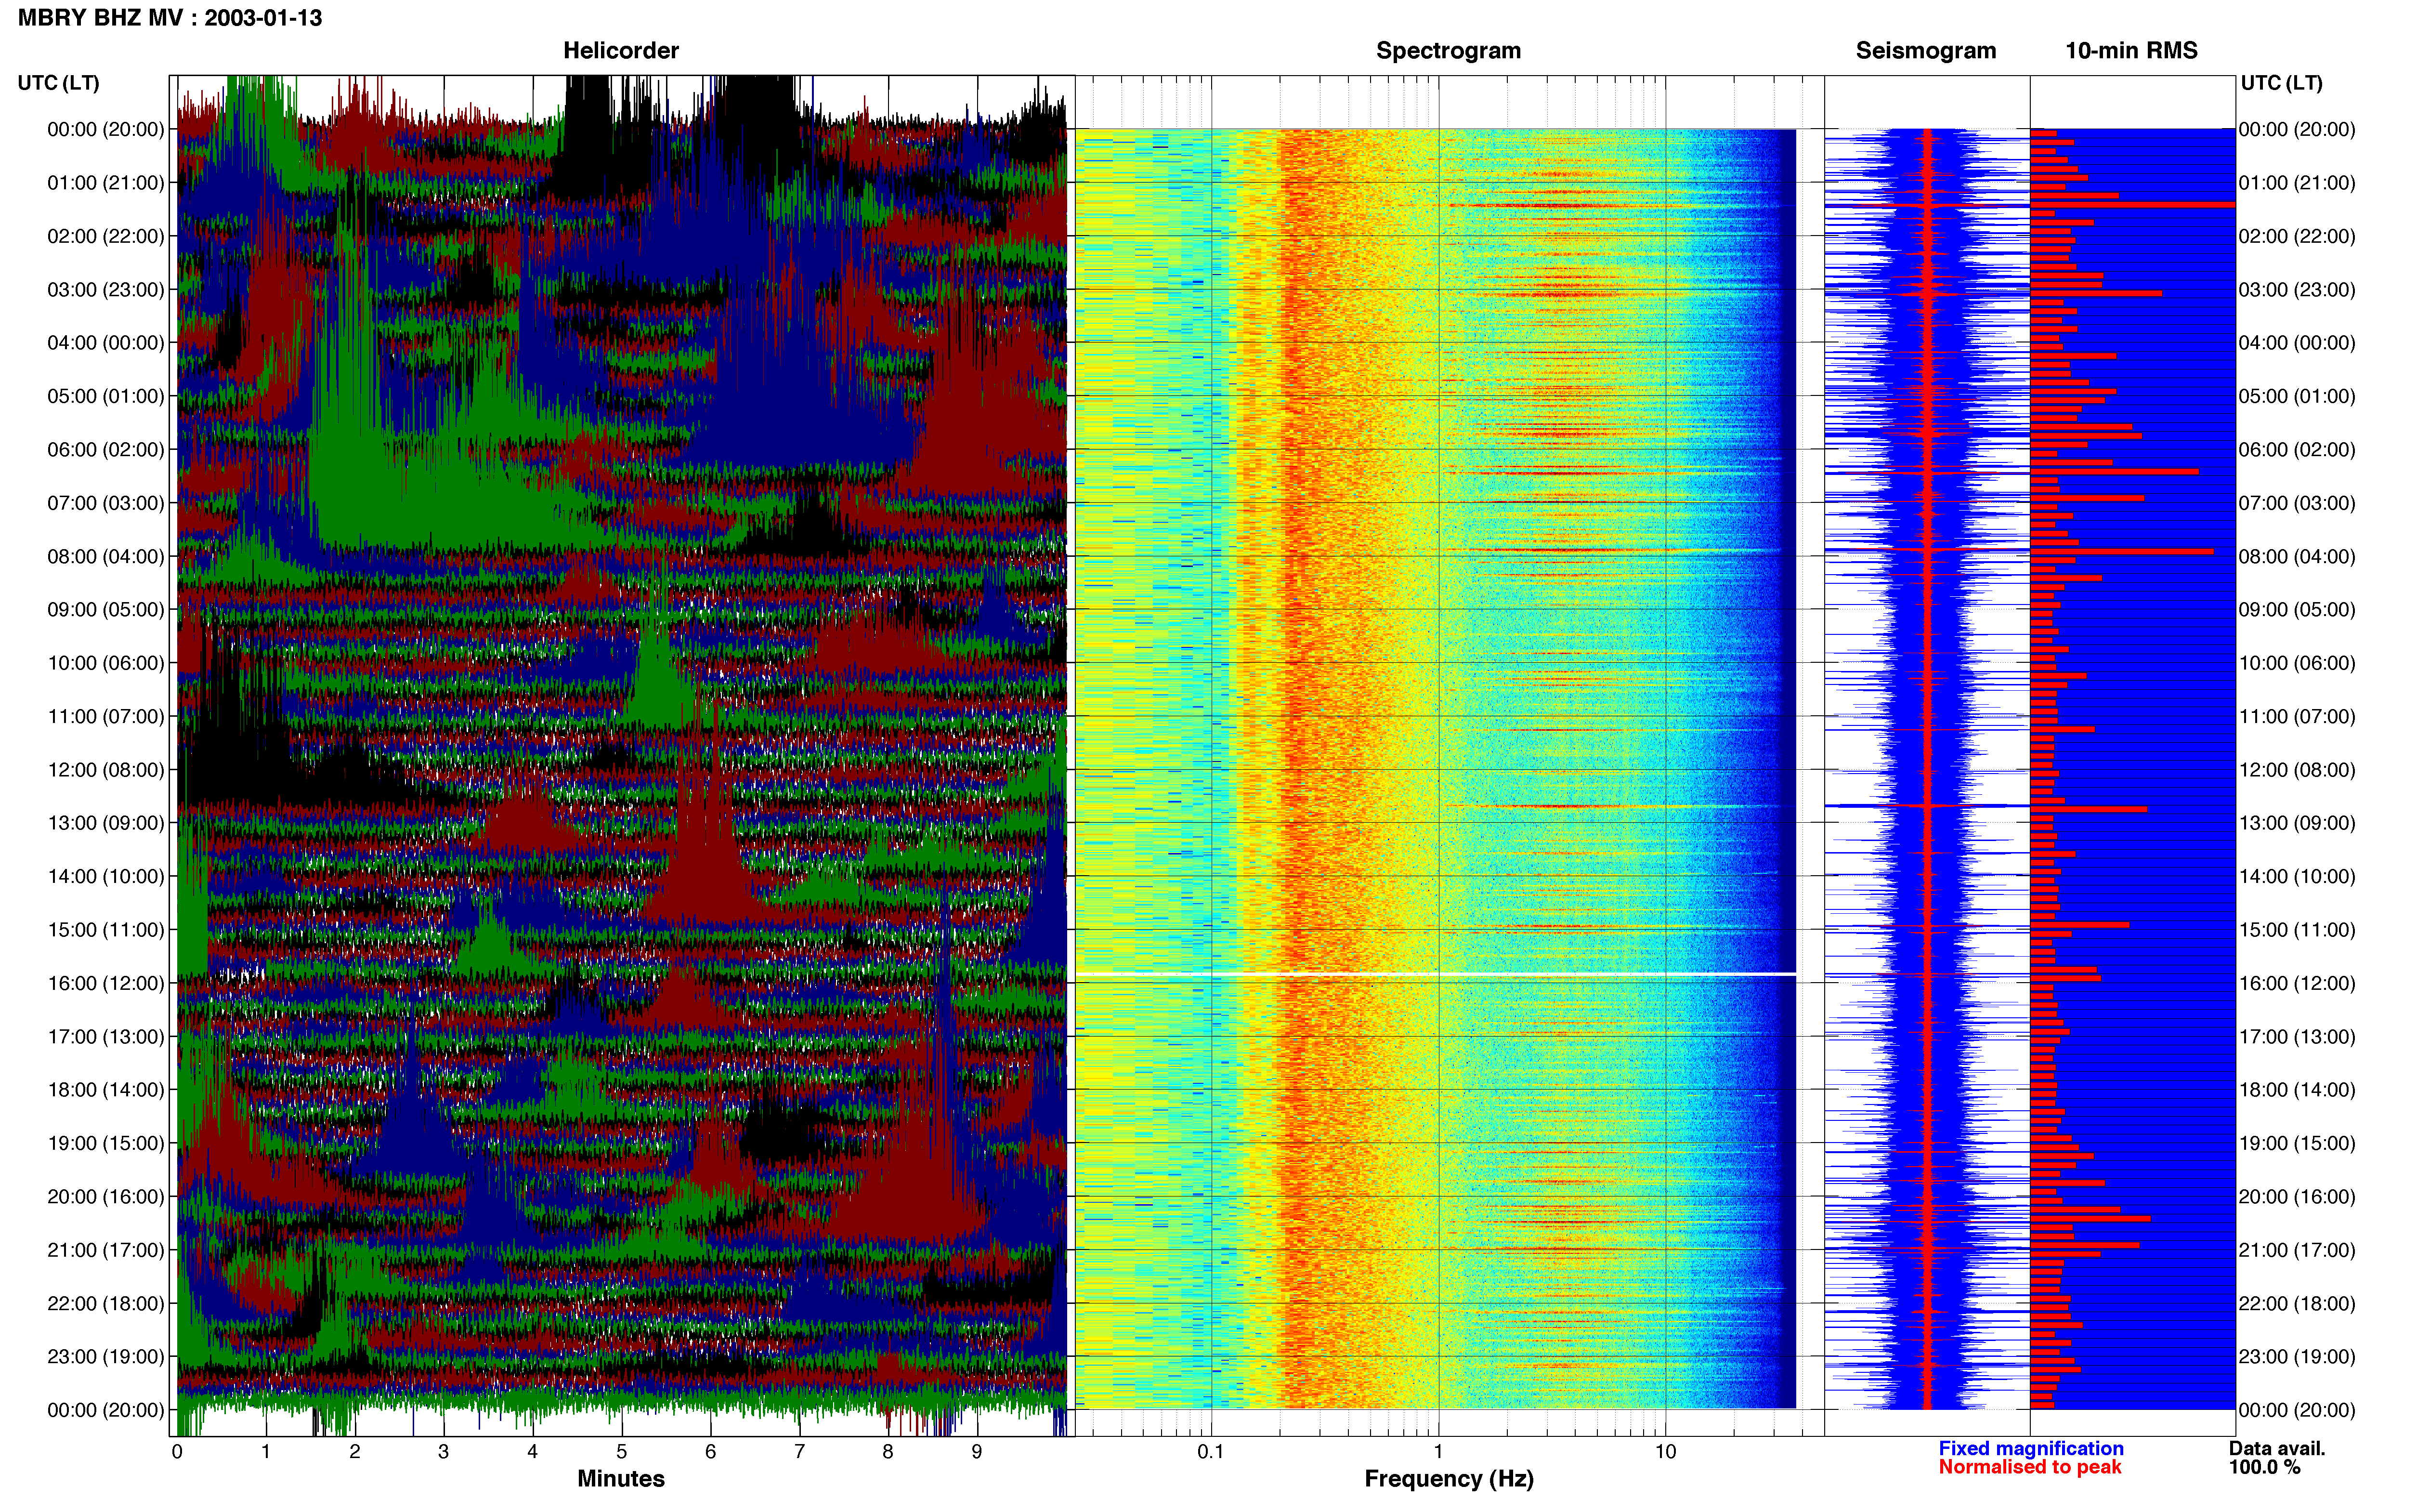Image resolution: width=2417 pixels, height=1512 pixels.
Task: Click the "UTC (LT)" label beside the helicorder
Action: 59,83
